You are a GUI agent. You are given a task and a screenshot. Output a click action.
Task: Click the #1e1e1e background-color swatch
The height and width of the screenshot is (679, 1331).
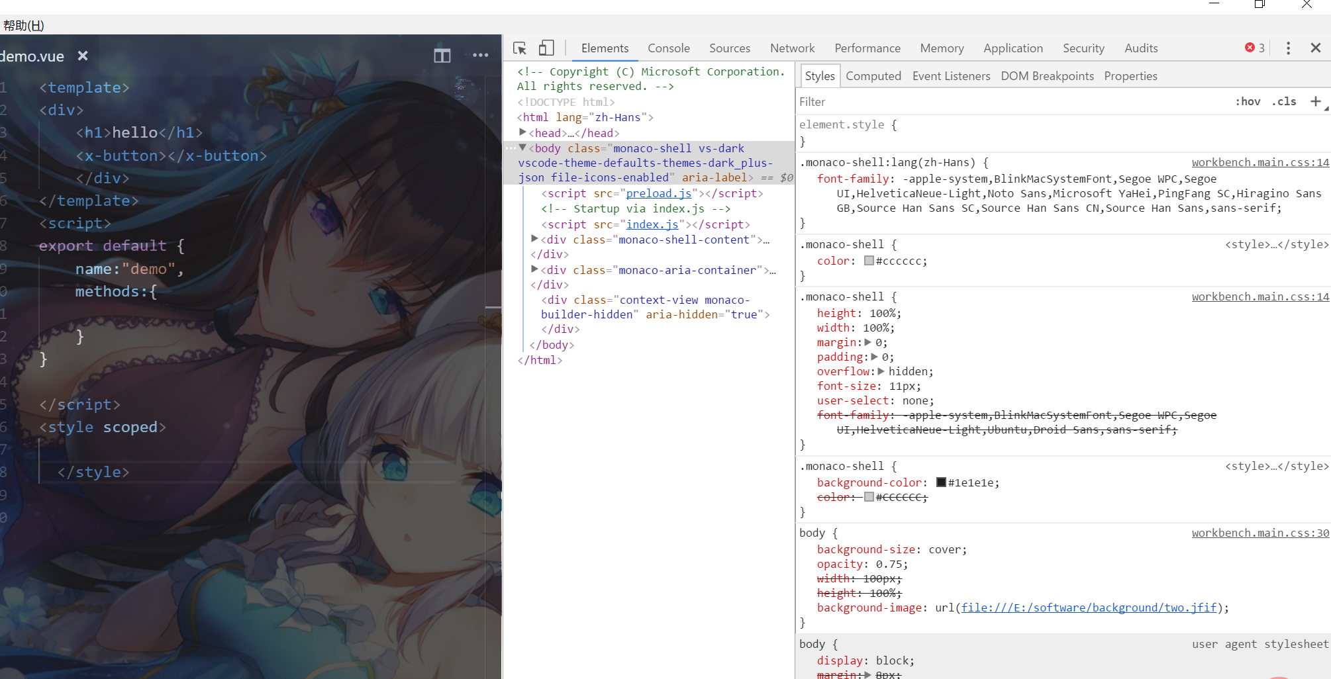(x=941, y=482)
